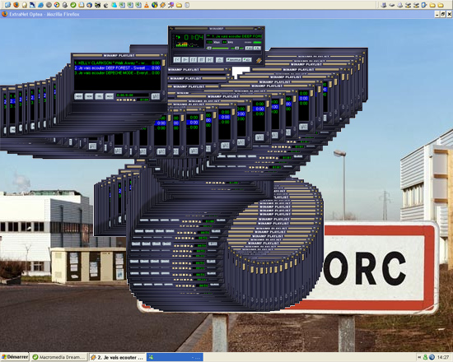453x362 pixels.
Task: Click the Winamp lightning quick launch icon
Action: click(163, 5)
